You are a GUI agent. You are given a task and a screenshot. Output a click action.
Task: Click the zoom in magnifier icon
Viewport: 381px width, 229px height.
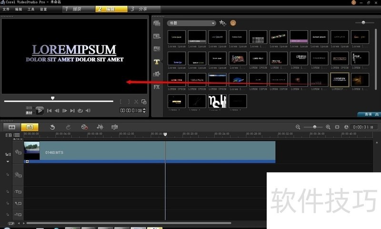tap(328, 127)
